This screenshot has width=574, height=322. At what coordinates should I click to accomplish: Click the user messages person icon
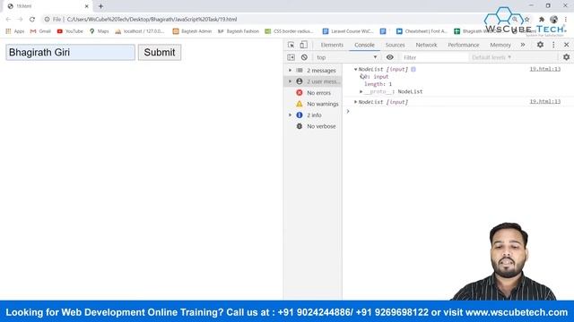(300, 81)
